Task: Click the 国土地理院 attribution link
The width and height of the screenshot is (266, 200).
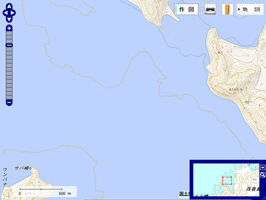Action: (x=184, y=194)
